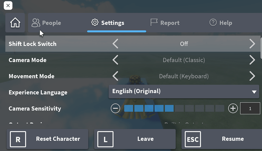Click the Help question mark icon

point(213,23)
